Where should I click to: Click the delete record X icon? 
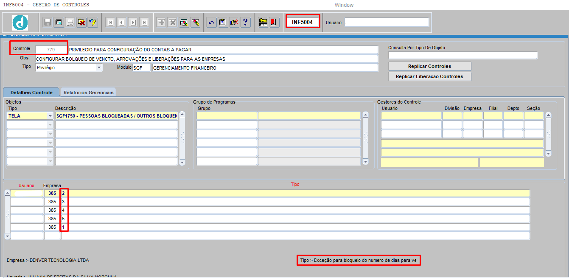tap(173, 22)
